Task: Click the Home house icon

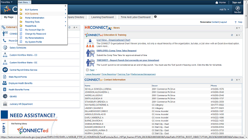Action: coord(217,3)
